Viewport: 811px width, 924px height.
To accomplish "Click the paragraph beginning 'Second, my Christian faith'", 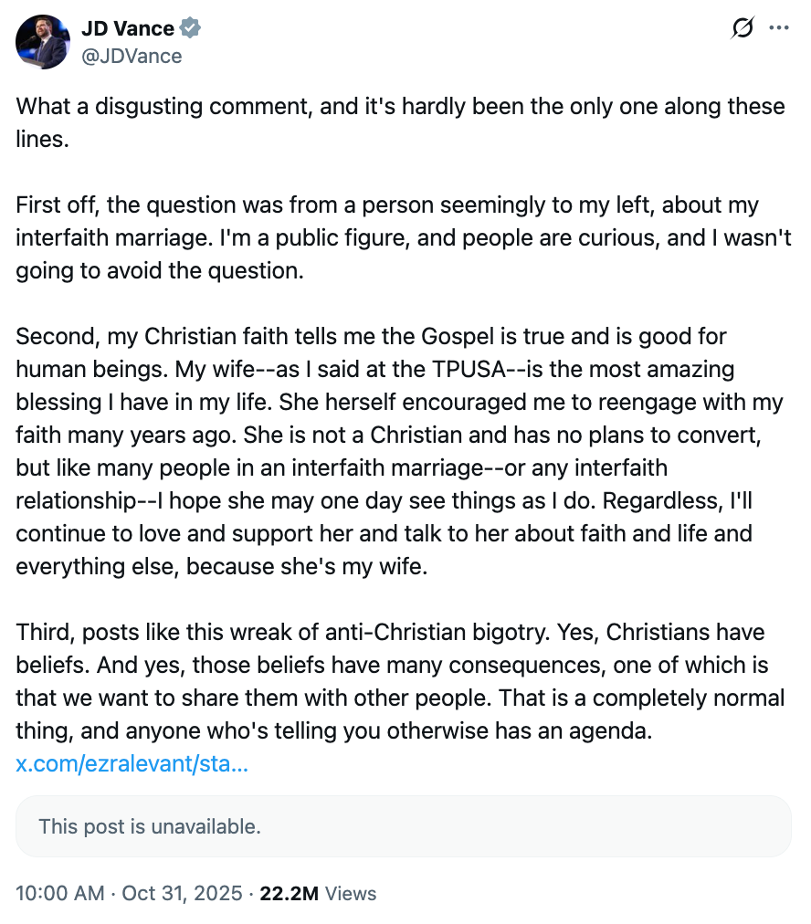I will (x=401, y=451).
